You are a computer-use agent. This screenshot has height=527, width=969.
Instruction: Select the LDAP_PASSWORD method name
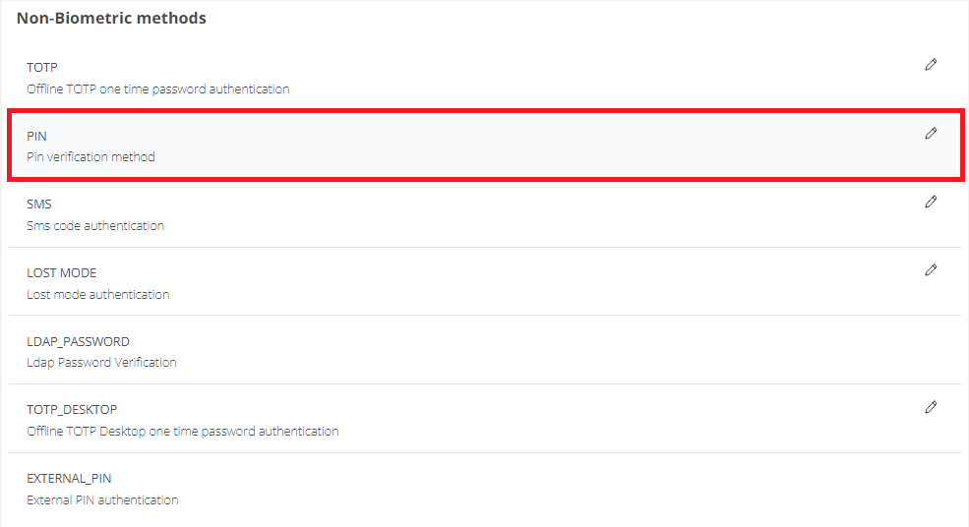(78, 342)
